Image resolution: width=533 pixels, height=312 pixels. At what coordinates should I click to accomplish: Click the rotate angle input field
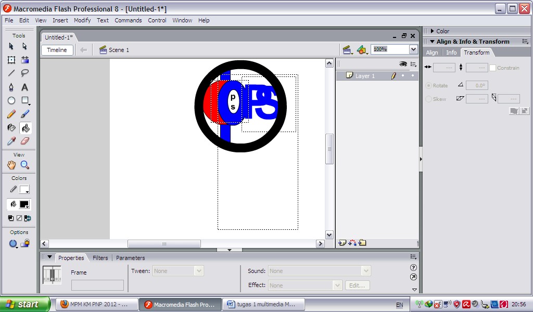(x=477, y=86)
